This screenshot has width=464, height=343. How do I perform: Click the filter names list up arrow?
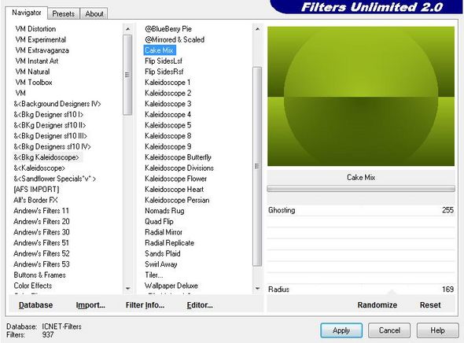pos(257,29)
